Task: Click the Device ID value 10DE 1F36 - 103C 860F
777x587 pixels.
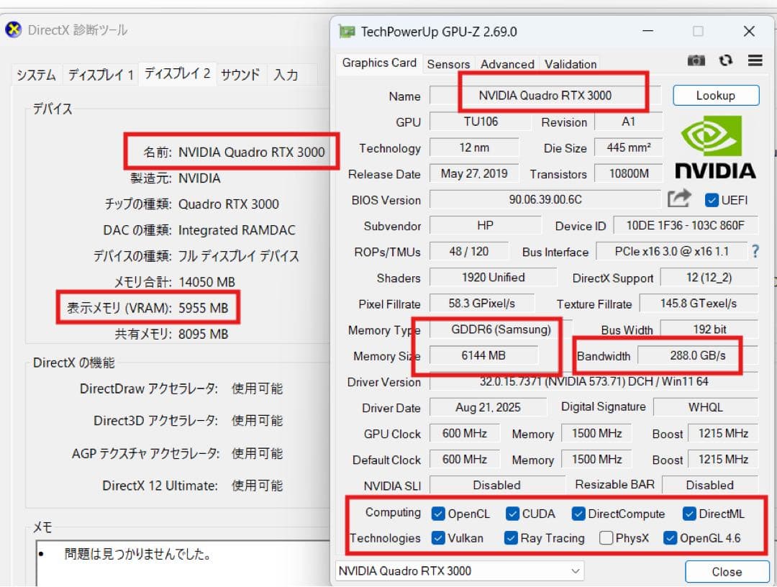Action: 686,225
